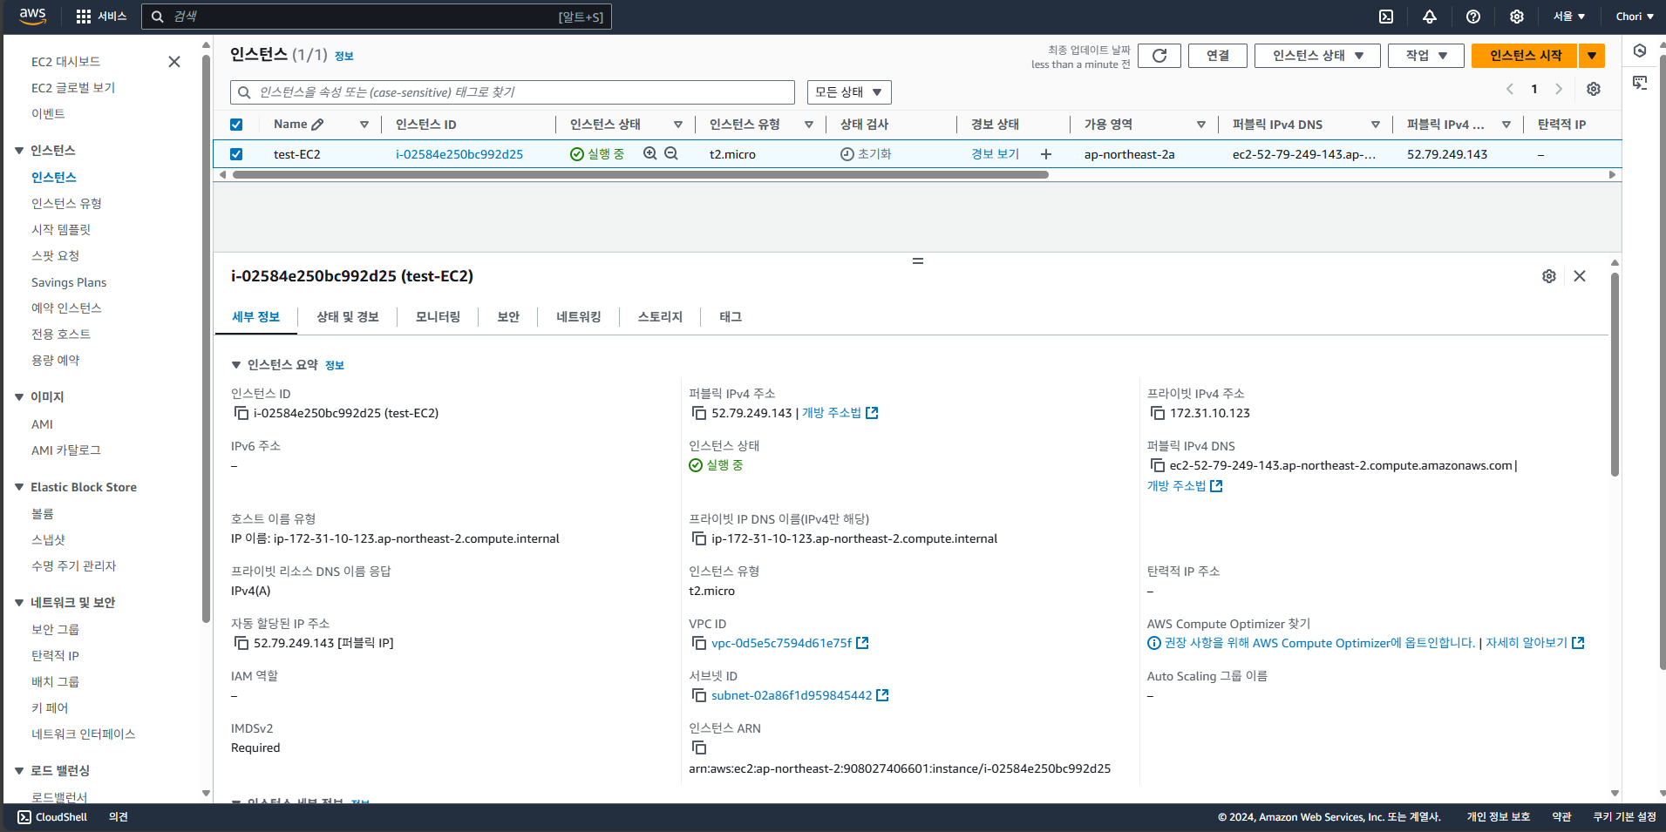Open 쿠키 기본 설정 in footer
Screen dimensions: 1666x832
tap(1624, 817)
